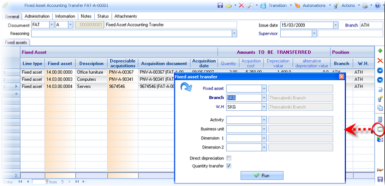Close the Fixed asset transfer dialog
The height and width of the screenshot is (186, 385).
[x=341, y=77]
